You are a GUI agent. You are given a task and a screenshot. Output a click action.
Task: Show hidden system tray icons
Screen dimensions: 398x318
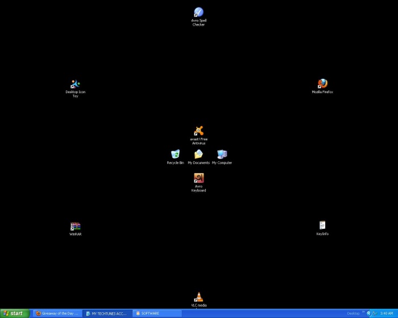click(x=369, y=313)
